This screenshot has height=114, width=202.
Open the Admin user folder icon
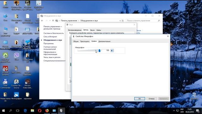(x=5, y=5)
